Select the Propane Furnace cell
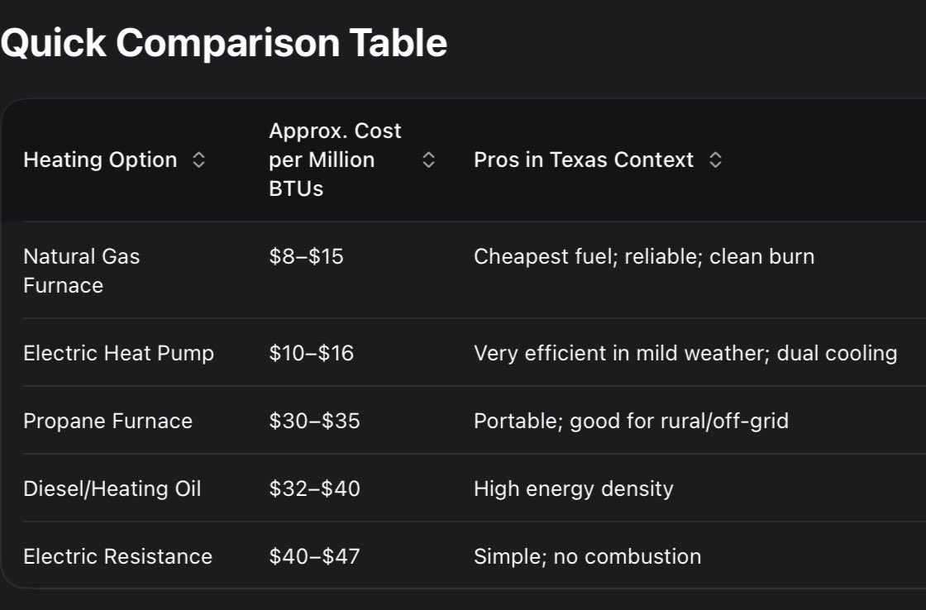Screen dimensions: 926x610 (x=107, y=421)
